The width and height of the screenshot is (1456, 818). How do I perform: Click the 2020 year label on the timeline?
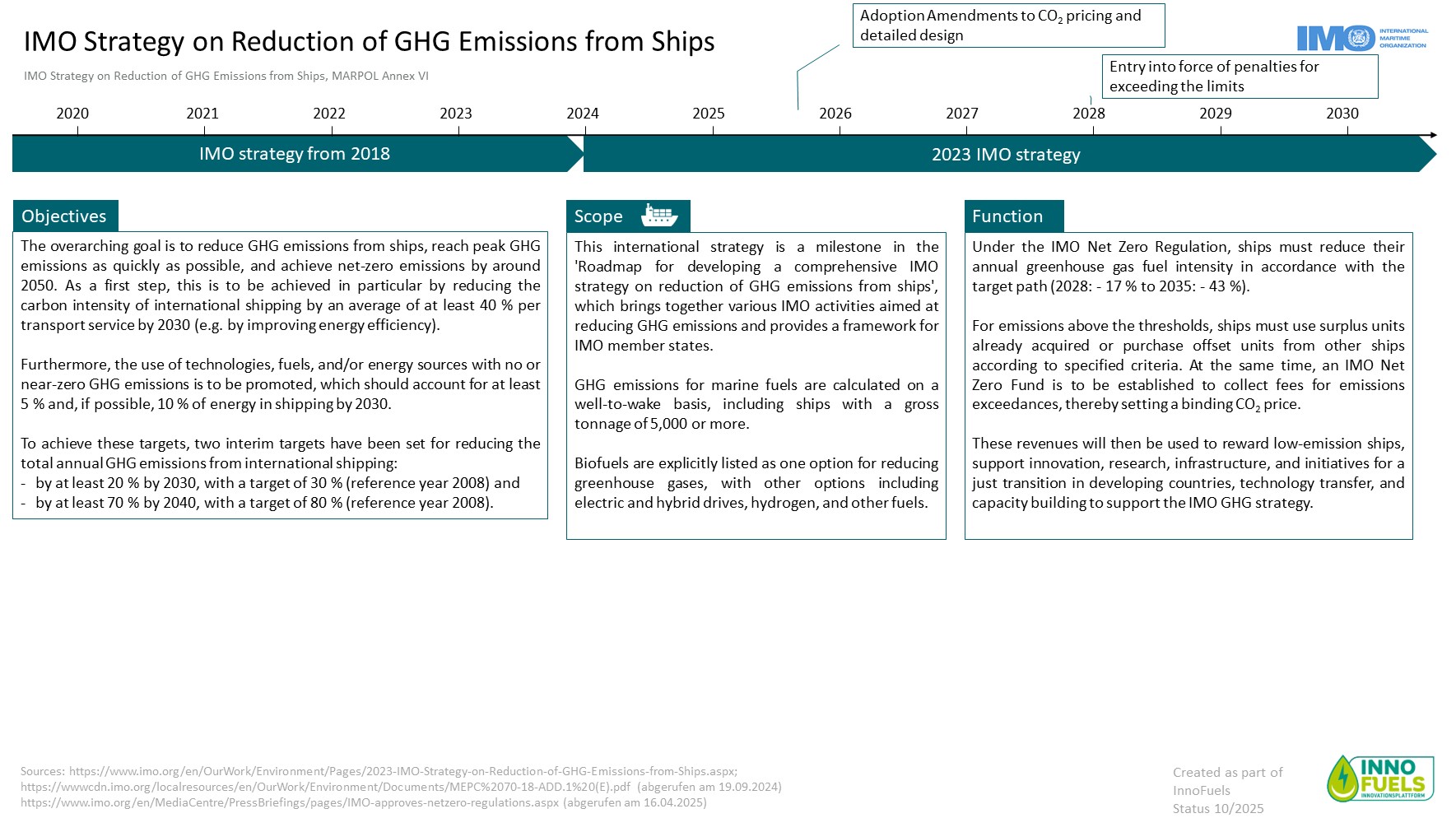(x=72, y=114)
